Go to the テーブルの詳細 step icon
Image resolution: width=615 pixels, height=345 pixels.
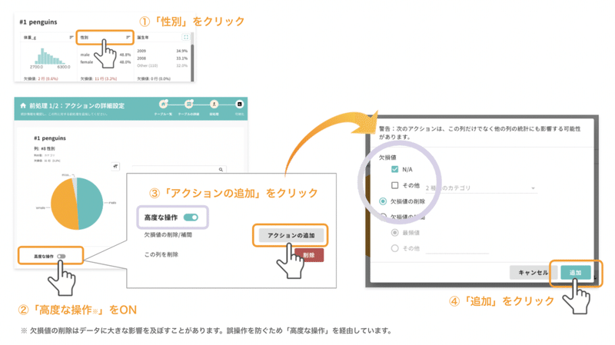pyautogui.click(x=188, y=104)
